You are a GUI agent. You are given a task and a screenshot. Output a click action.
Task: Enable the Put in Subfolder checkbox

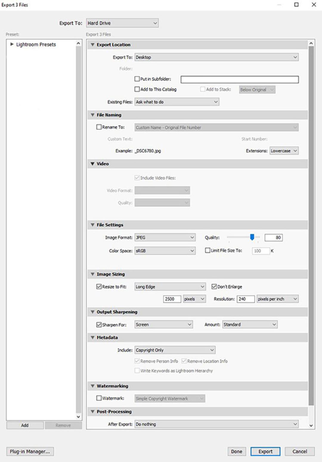click(137, 79)
